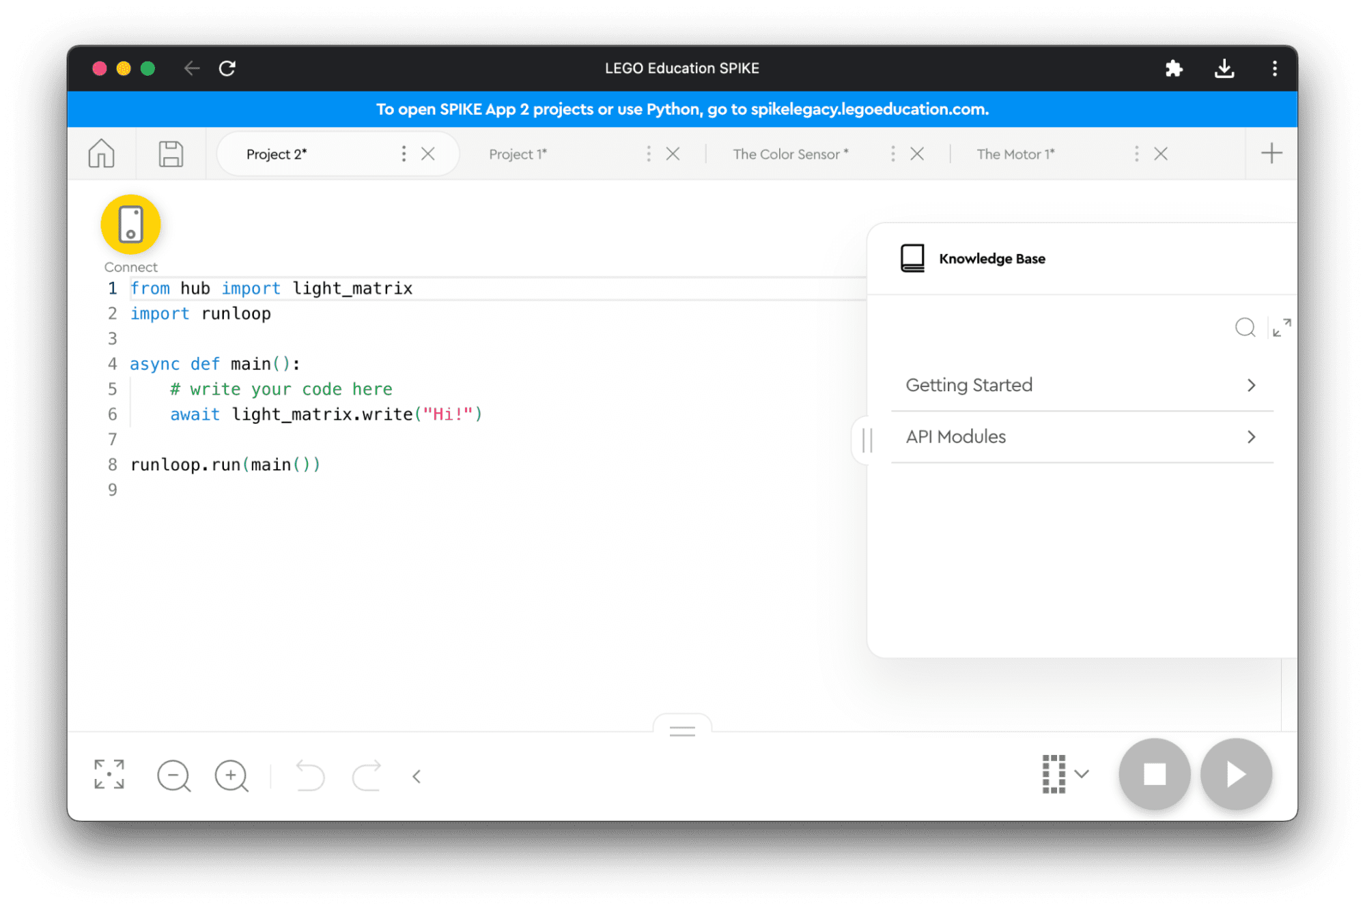This screenshot has width=1365, height=910.
Task: Click the Project 2 tab options menu
Action: coord(403,154)
